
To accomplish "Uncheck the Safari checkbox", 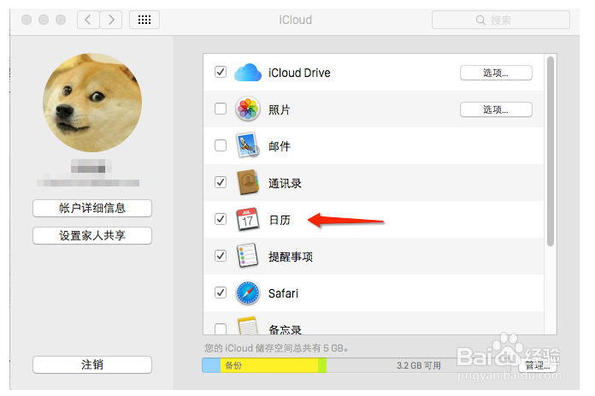I will pos(221,293).
